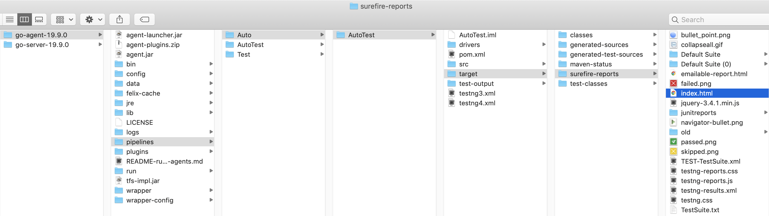
Task: Select emailable-report.html Chrome file icon
Action: pyautogui.click(x=673, y=74)
